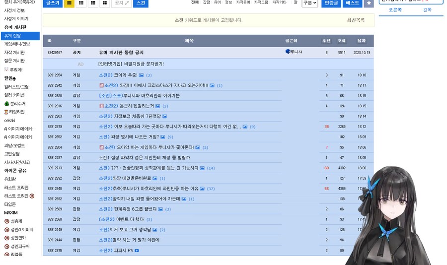Screen dimensions: 447x265
Task: Open 게임/애니/인방 in sidebar
Action: (17, 44)
